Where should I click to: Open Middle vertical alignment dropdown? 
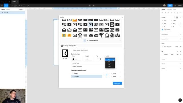point(116,76)
